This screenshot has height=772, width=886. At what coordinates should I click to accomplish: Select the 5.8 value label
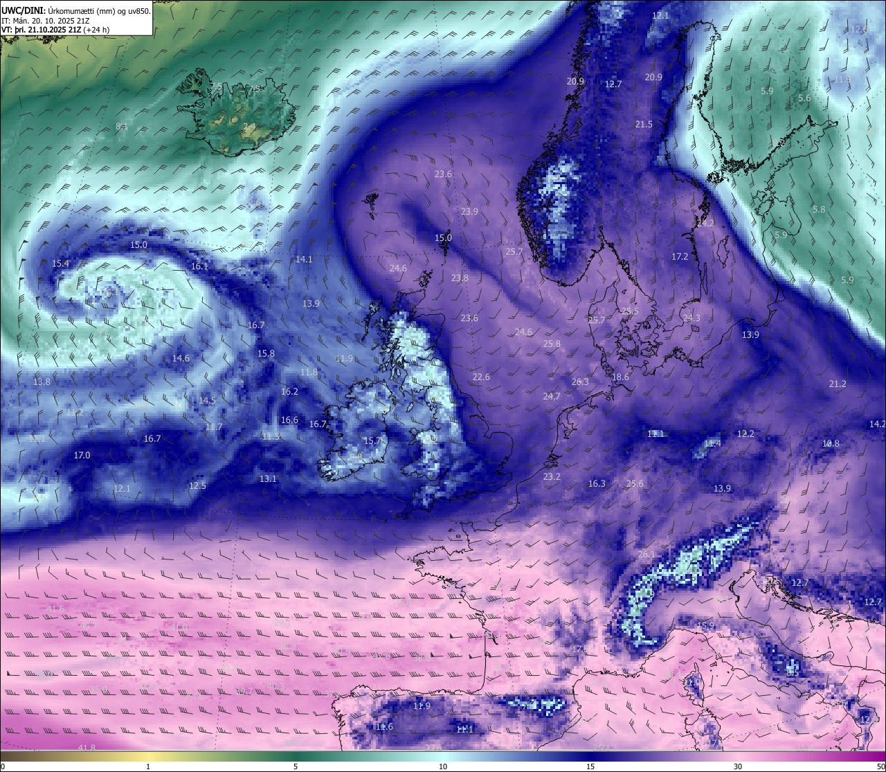point(819,209)
